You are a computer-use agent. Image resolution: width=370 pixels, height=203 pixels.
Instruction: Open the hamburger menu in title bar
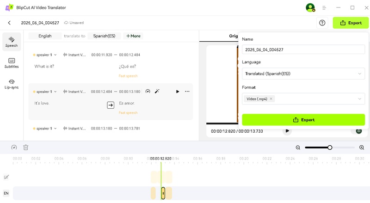click(324, 8)
